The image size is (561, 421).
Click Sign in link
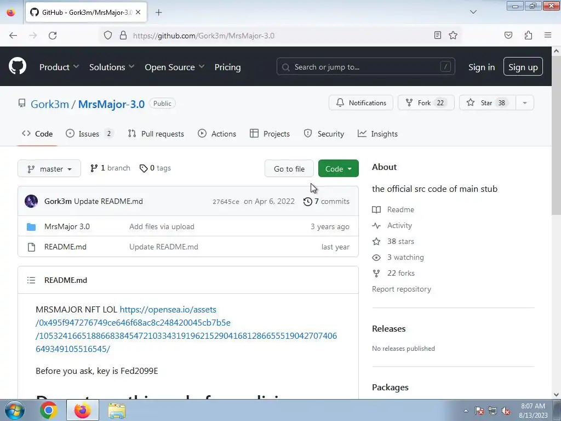tap(482, 67)
